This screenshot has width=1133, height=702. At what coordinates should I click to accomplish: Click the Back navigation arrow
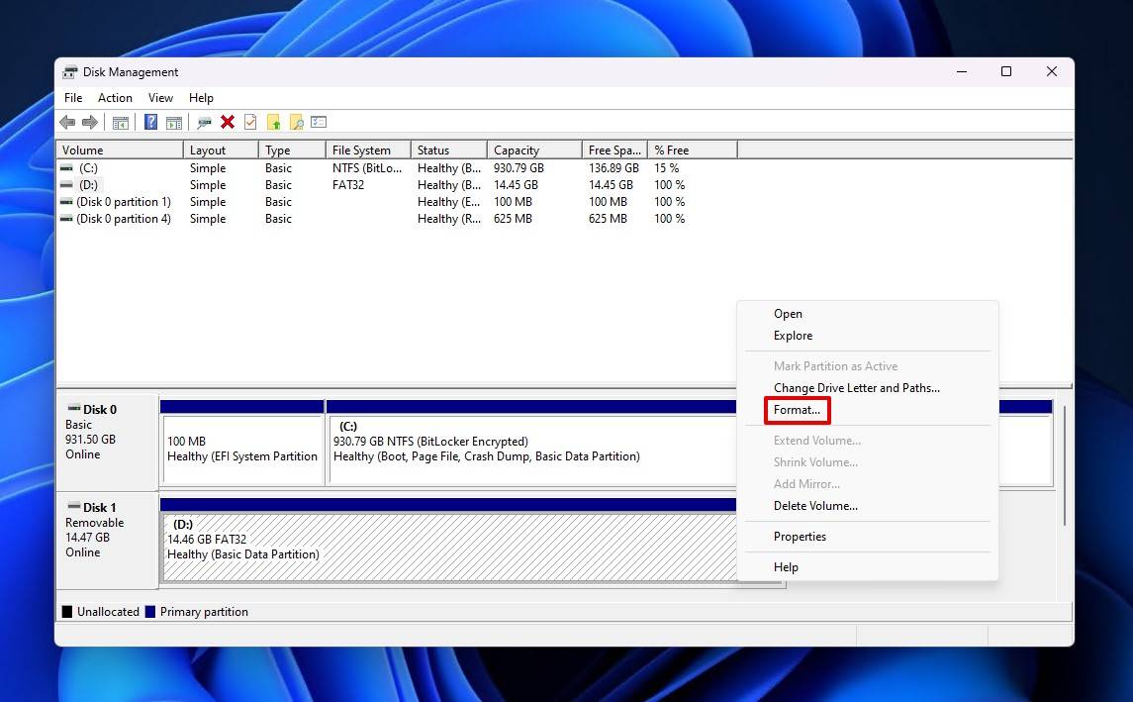pos(67,122)
